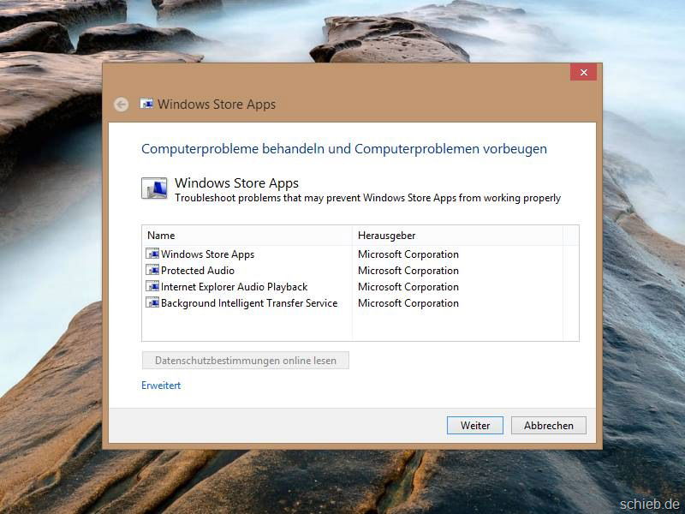The image size is (685, 514).
Task: Open the Erweitert link
Action: point(161,385)
